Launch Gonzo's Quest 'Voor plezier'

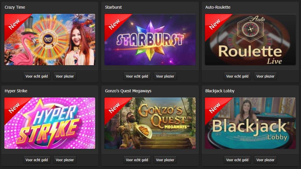pos(165,160)
